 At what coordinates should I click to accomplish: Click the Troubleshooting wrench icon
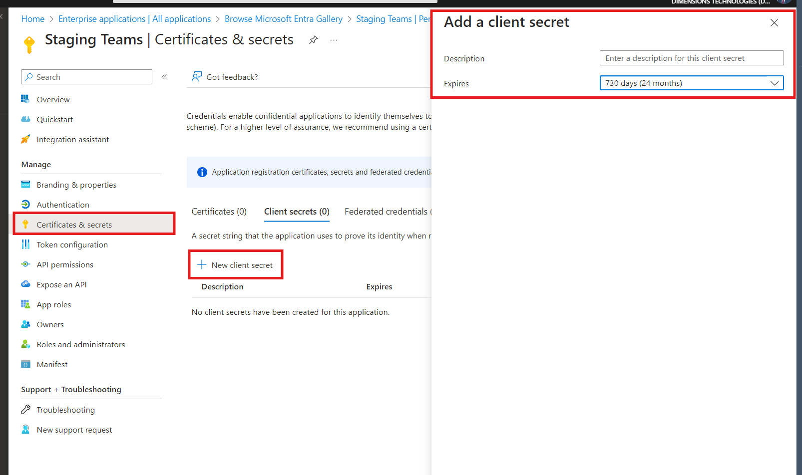(x=25, y=410)
